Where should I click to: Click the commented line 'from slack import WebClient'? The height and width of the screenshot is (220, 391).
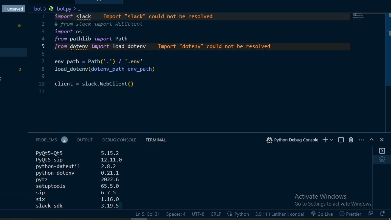pos(99,24)
